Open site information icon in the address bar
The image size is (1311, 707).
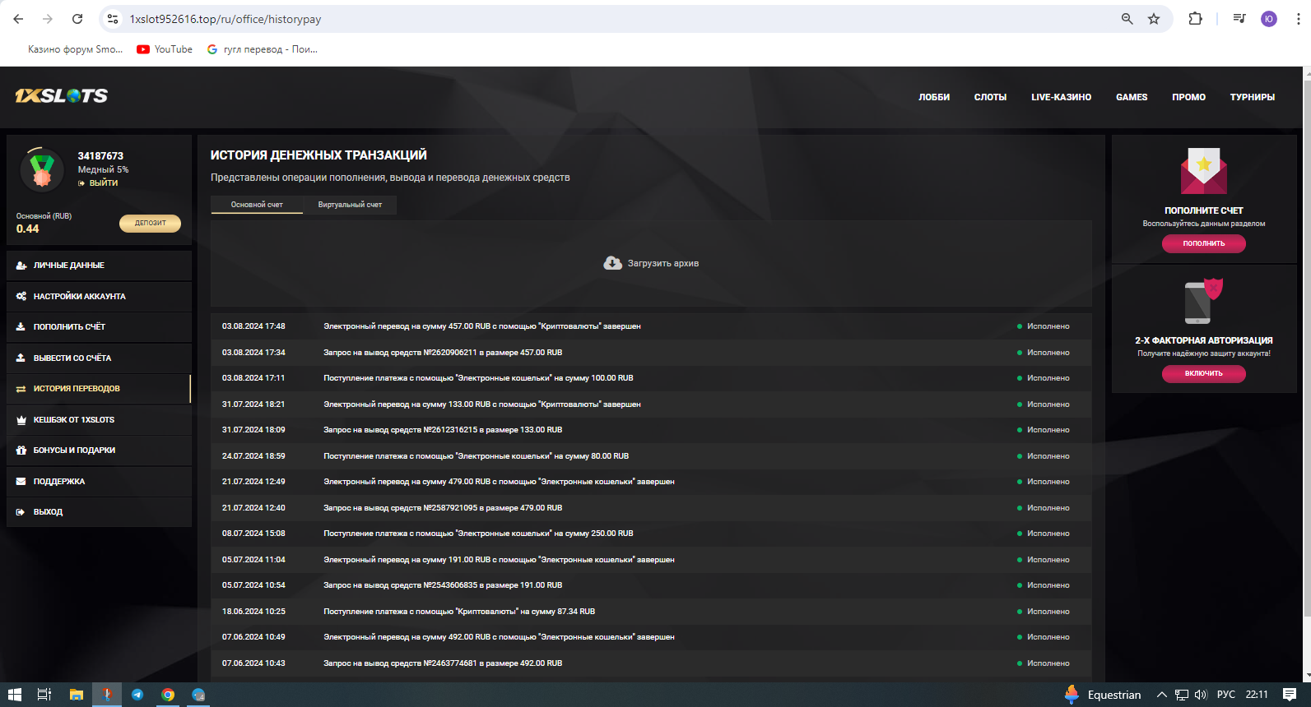pos(113,19)
